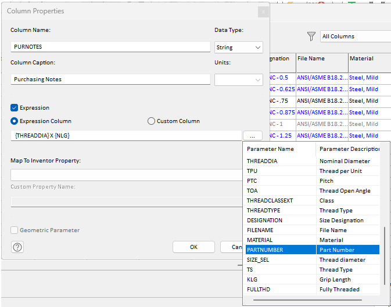This screenshot has width=391, height=307.
Task: Select the TPU parameter row
Action: [x=313, y=171]
